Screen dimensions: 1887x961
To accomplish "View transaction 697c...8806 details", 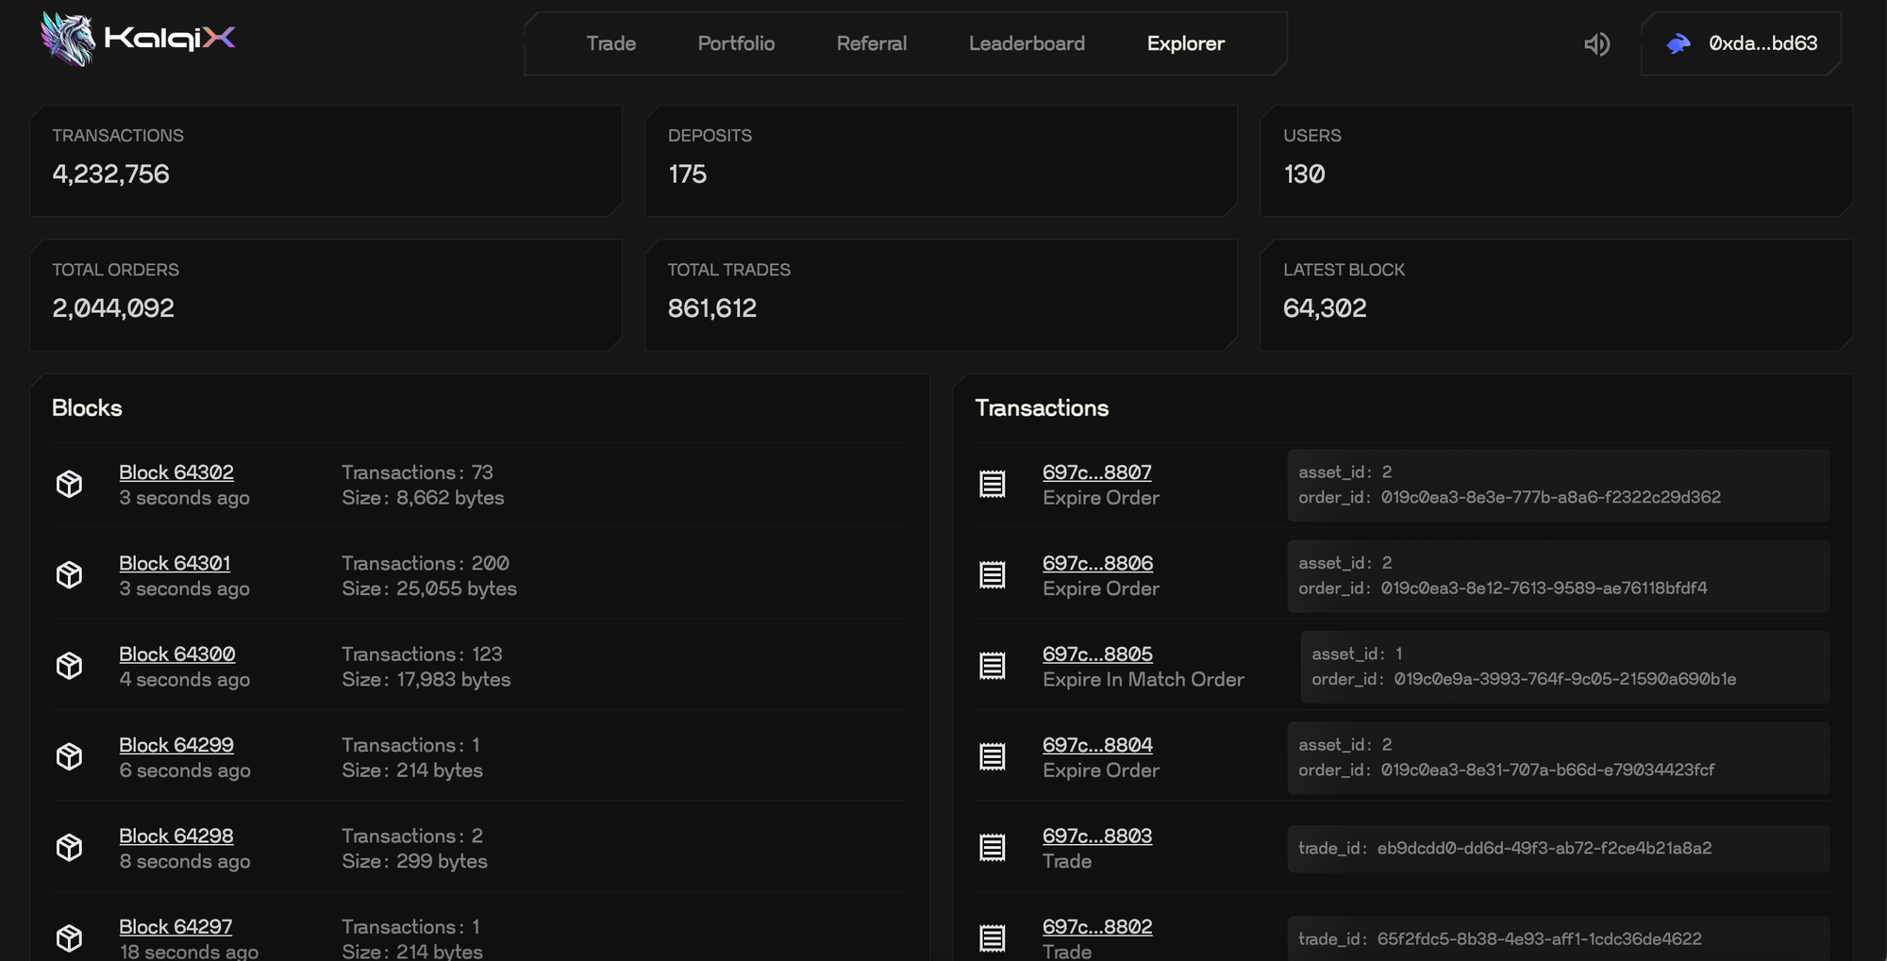I will [1097, 563].
